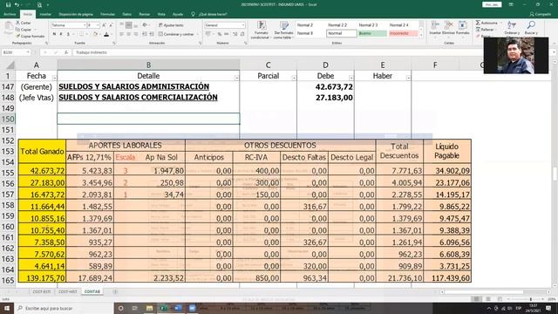Click the insert function fx icon
558x314 pixels.
click(x=66, y=52)
